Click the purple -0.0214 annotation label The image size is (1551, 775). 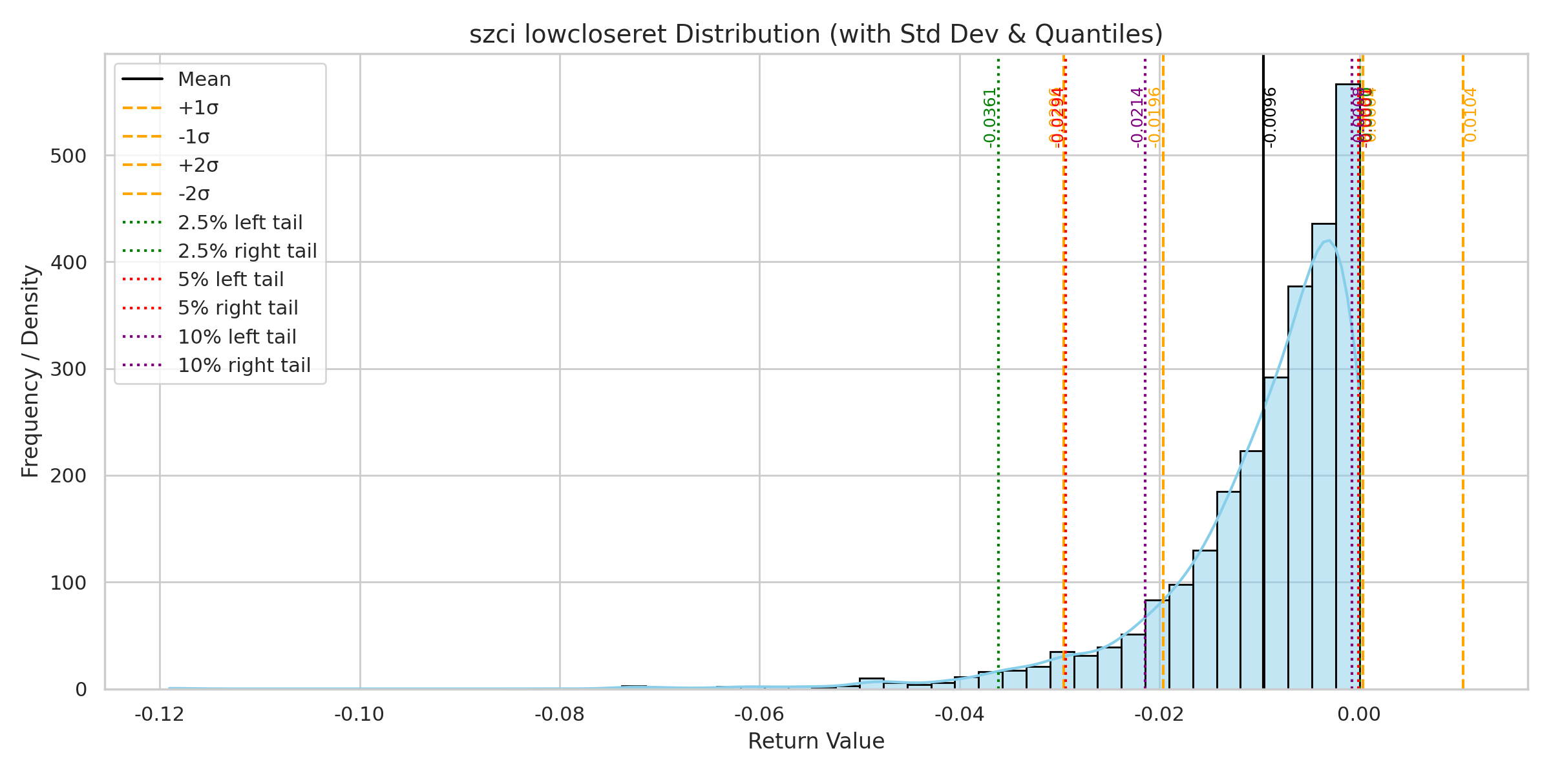pyautogui.click(x=1137, y=118)
